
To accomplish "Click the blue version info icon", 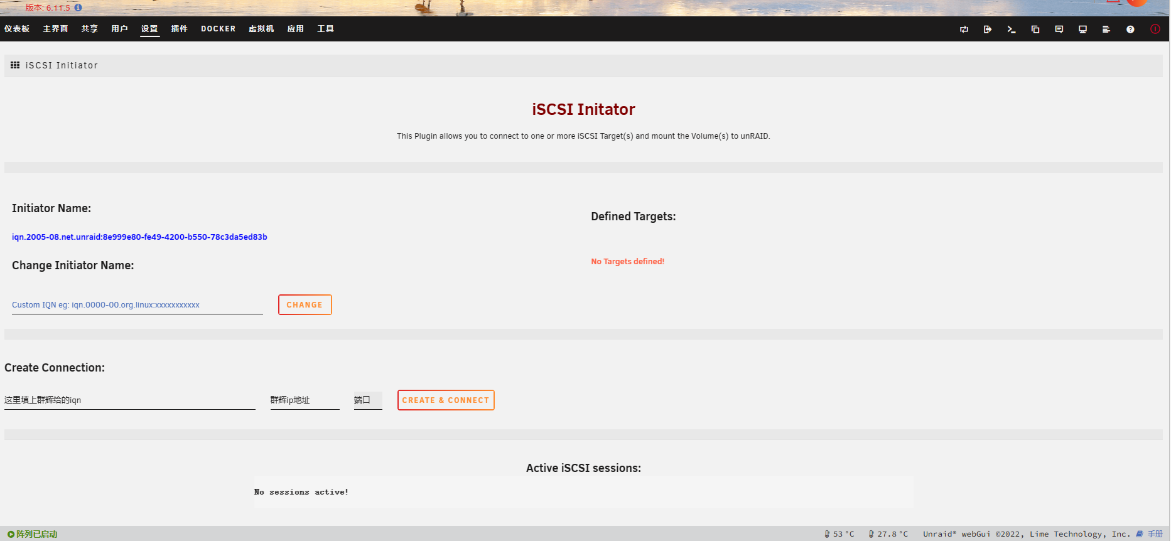I will coord(78,8).
